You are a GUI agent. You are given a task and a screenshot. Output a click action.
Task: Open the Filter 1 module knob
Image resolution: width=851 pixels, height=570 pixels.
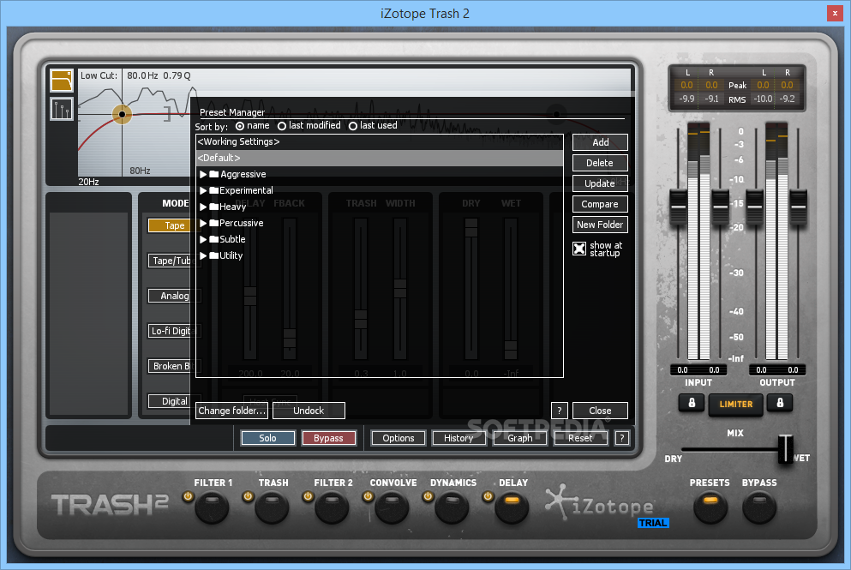click(212, 507)
